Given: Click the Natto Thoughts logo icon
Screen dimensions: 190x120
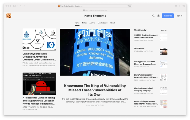Looking at the screenshot, I should pyautogui.click(x=9, y=16).
